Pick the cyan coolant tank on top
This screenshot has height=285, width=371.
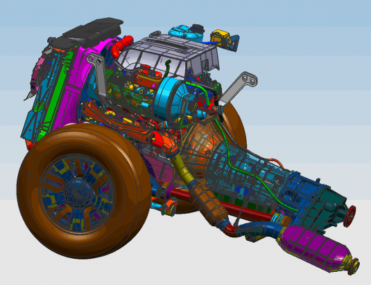click(186, 33)
